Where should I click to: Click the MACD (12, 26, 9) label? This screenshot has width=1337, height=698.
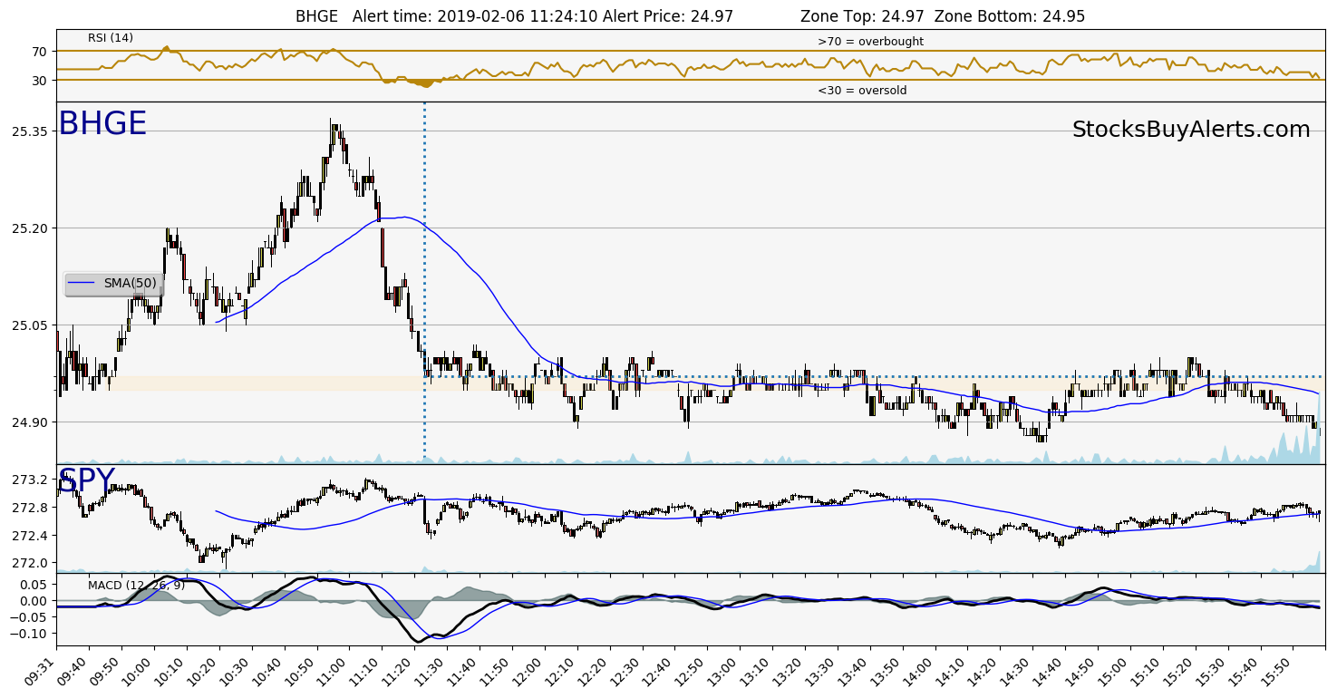pos(136,586)
